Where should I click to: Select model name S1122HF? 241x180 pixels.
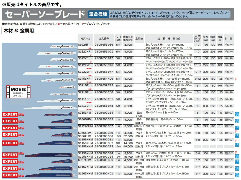(x=84, y=52)
